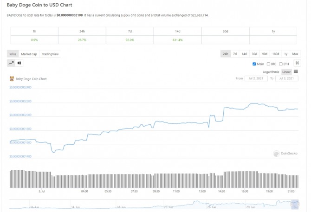Open the chart hamburger menu
The width and height of the screenshot is (311, 212).
[x=296, y=72]
